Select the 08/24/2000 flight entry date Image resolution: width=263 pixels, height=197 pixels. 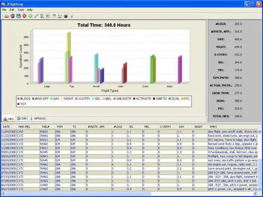point(9,160)
